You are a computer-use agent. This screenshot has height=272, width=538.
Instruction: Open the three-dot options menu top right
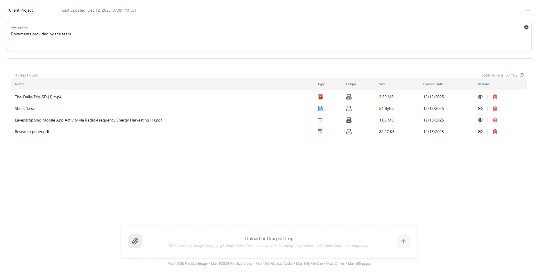(x=527, y=10)
